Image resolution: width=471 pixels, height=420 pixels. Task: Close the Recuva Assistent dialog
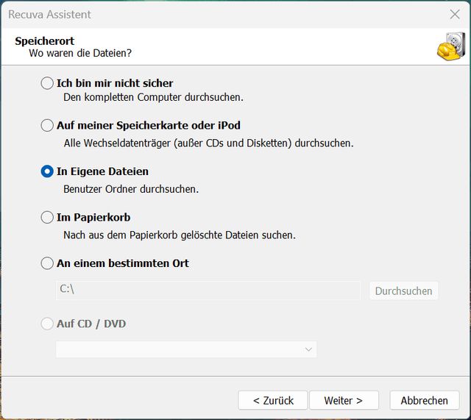[455, 14]
